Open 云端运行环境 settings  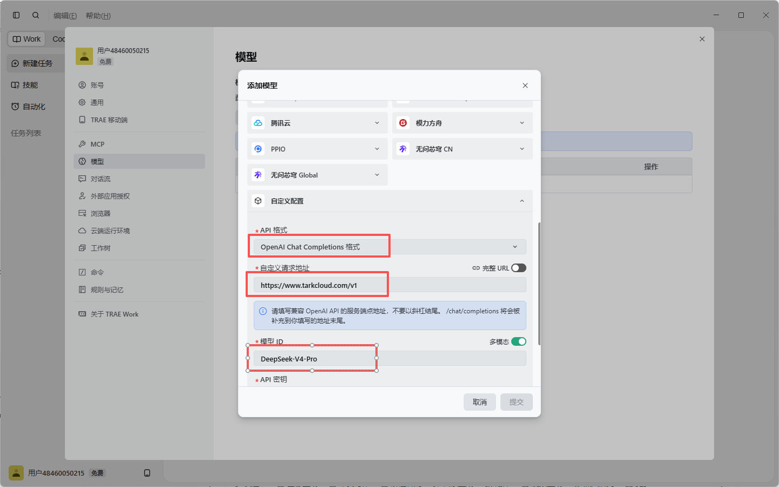click(x=139, y=231)
